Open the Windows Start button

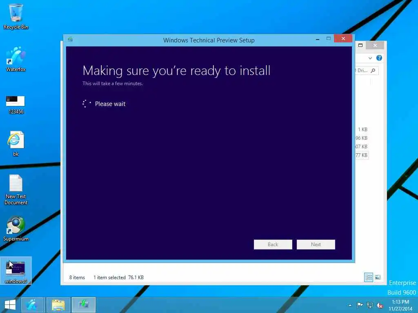10,305
